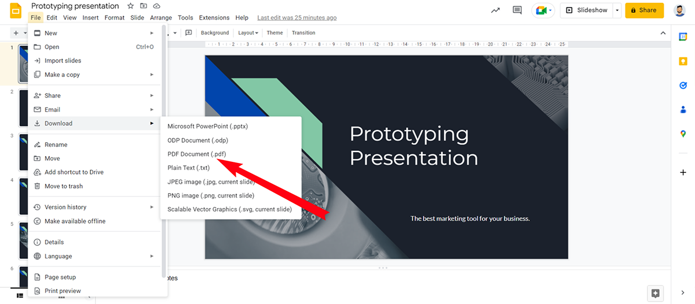
Task: Download current slide as PNG image
Action: [231, 195]
